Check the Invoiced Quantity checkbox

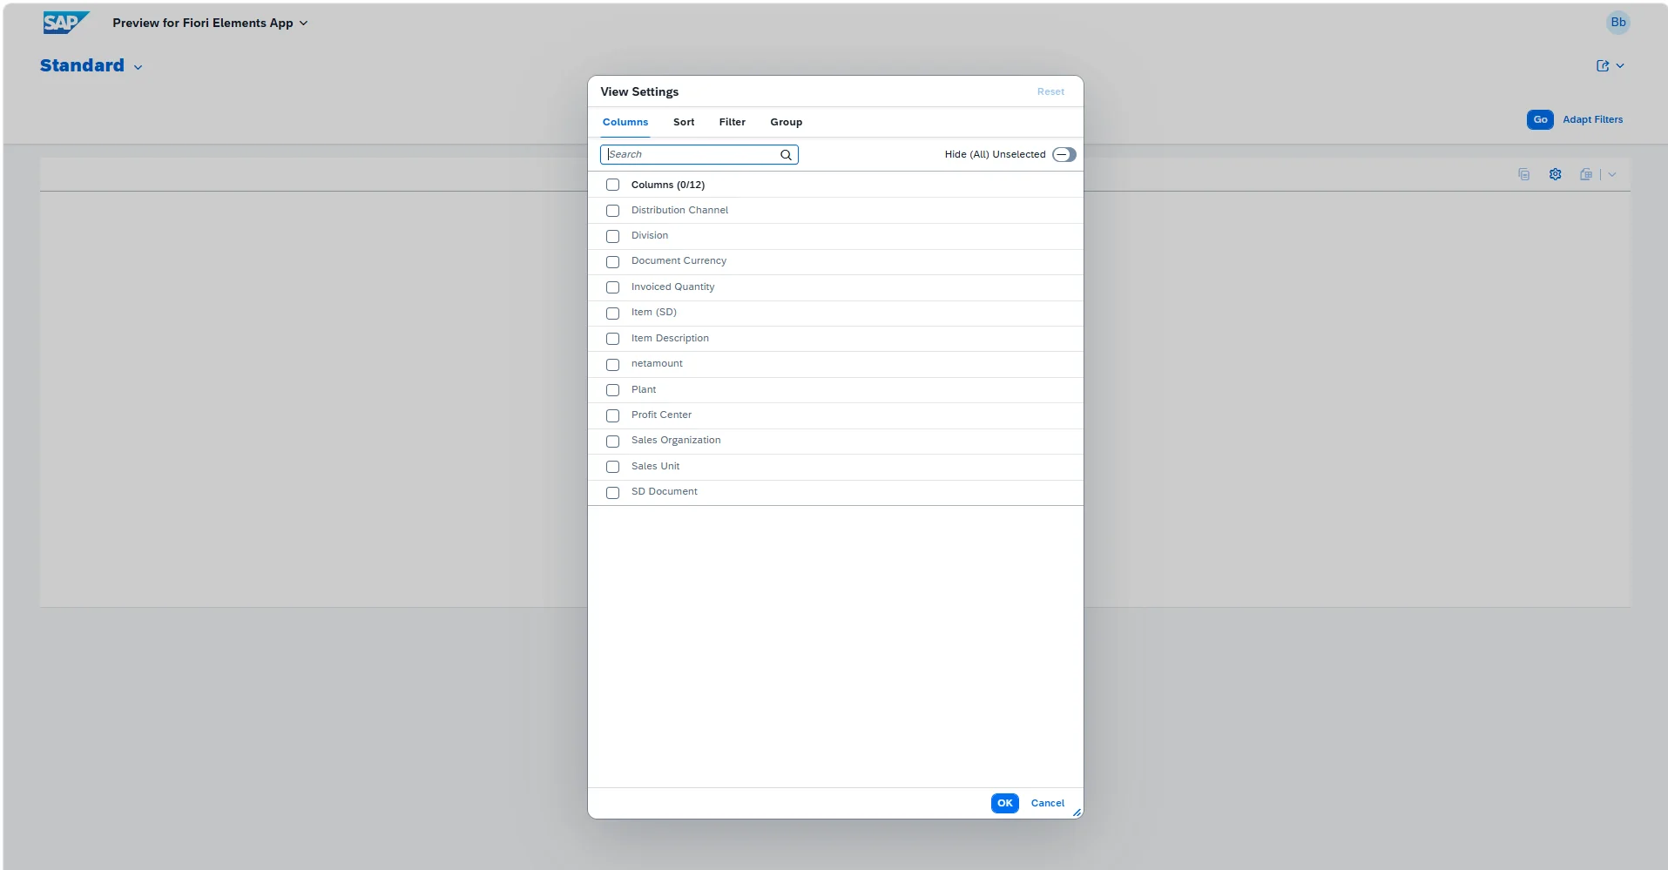pos(612,287)
